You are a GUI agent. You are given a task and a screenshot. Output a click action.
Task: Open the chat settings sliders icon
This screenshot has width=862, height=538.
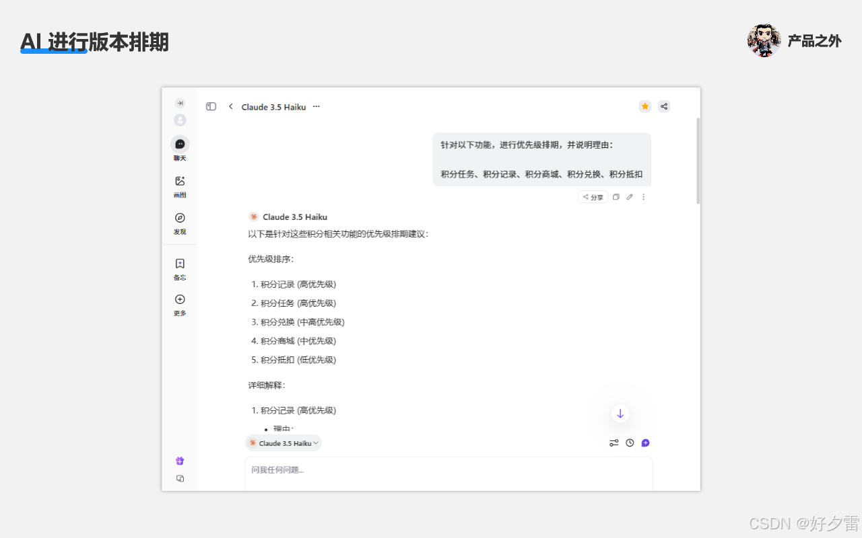(x=614, y=443)
